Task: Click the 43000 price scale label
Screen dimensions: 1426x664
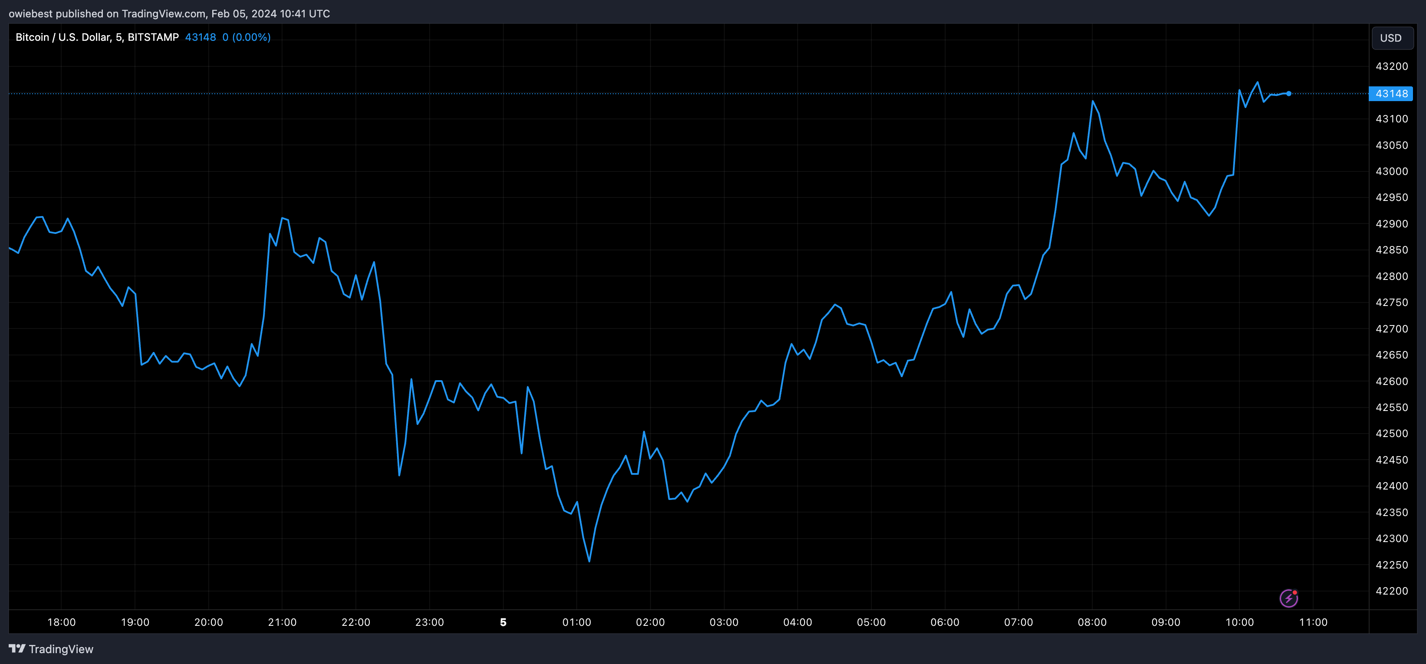Action: pyautogui.click(x=1392, y=171)
